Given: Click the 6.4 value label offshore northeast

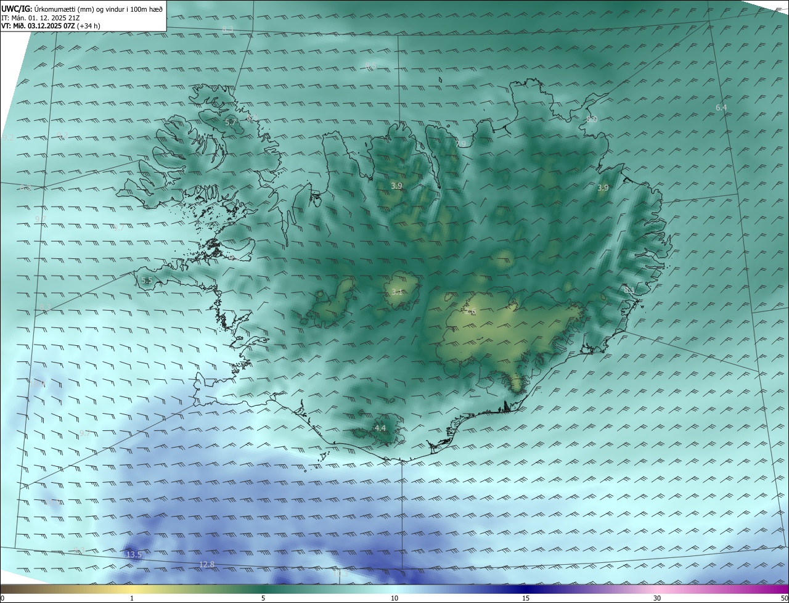Looking at the screenshot, I should [721, 108].
